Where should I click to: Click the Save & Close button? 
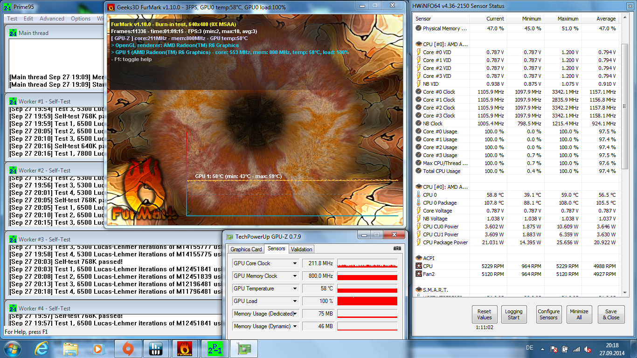pos(611,314)
